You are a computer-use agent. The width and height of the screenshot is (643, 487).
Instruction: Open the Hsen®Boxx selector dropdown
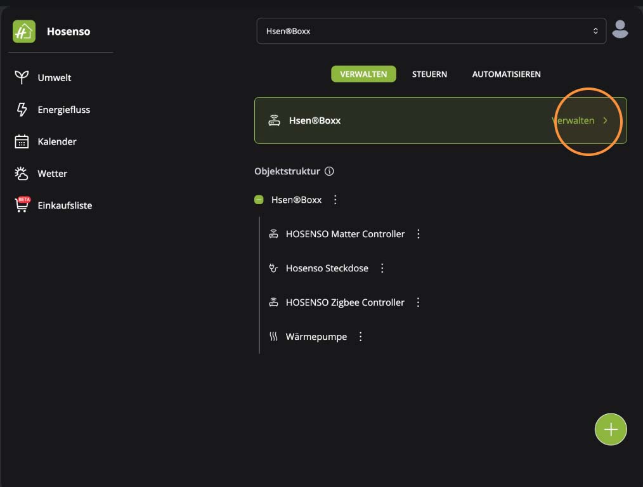[x=431, y=30]
